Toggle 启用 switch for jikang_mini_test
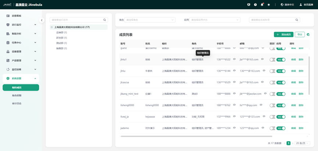Viewport: 318px width, 151px height. [281, 94]
